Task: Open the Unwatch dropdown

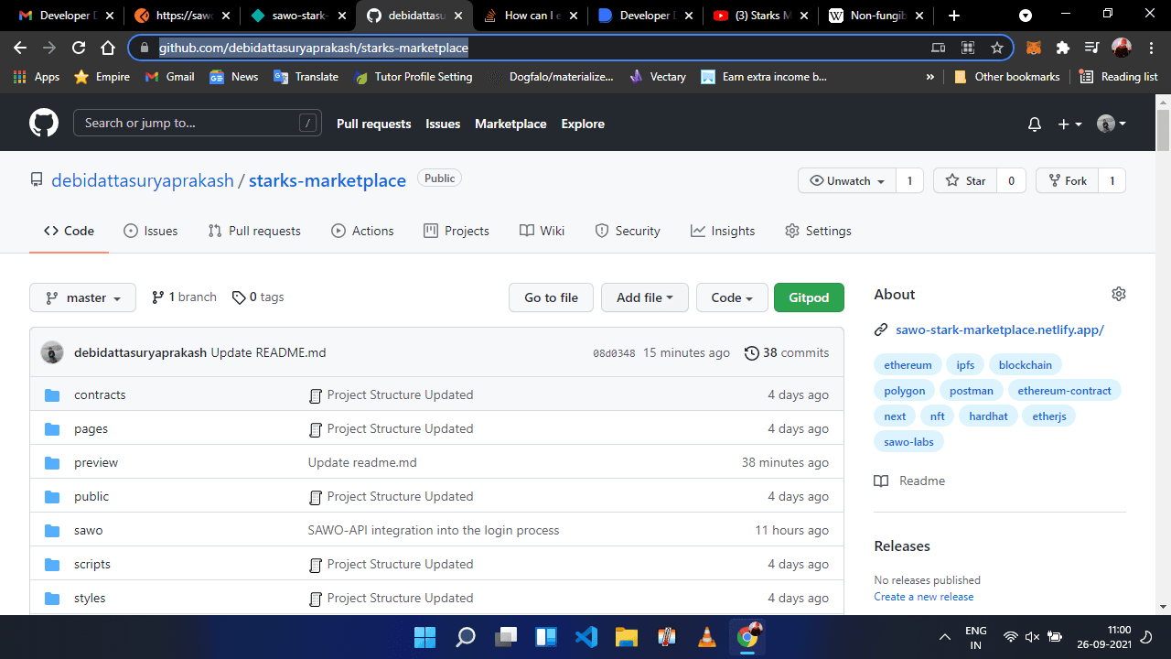Action: (847, 181)
